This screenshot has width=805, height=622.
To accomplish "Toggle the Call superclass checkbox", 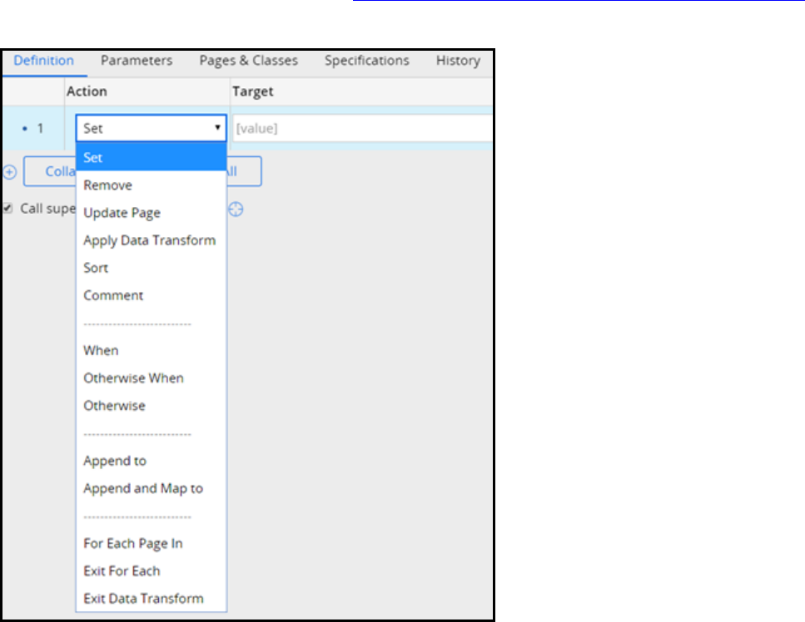I will tap(7, 208).
